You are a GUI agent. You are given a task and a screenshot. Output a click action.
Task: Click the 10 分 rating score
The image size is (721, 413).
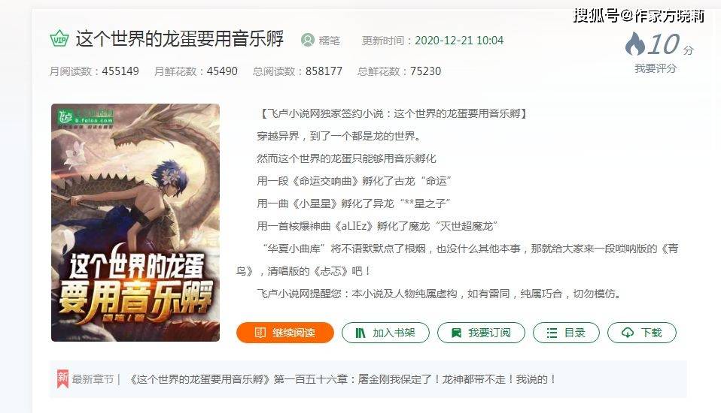671,44
